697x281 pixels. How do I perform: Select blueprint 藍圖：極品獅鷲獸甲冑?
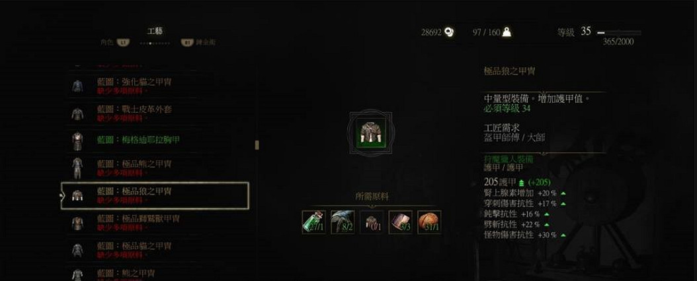pos(155,223)
